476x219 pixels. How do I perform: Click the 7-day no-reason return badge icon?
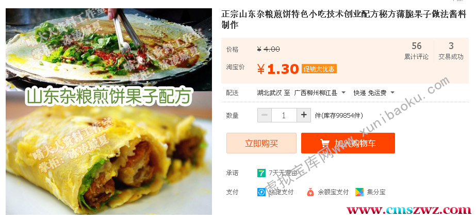(x=261, y=173)
